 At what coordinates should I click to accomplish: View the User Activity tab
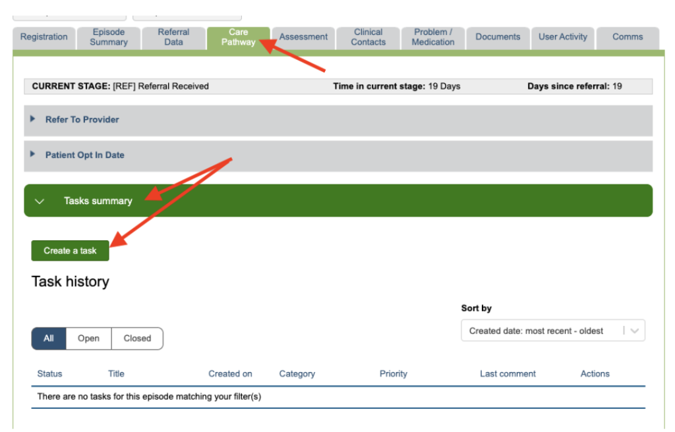tap(562, 38)
